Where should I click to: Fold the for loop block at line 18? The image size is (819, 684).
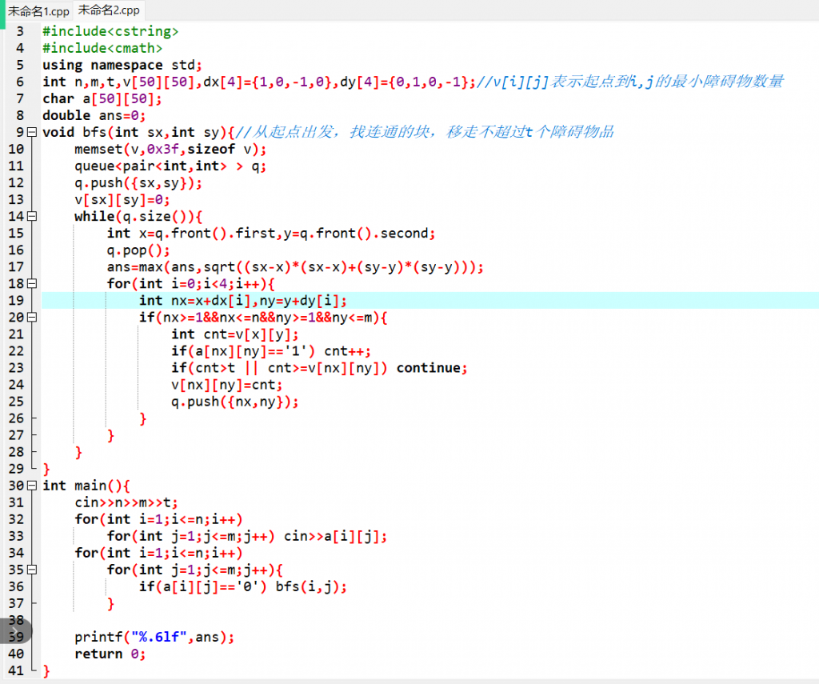point(32,283)
